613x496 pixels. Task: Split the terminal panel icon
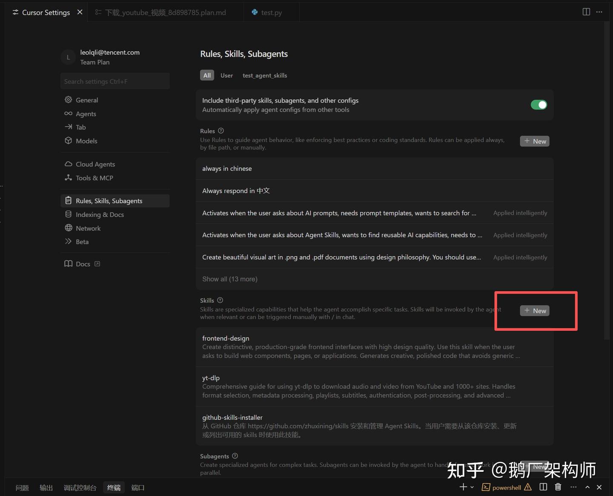[x=543, y=487]
